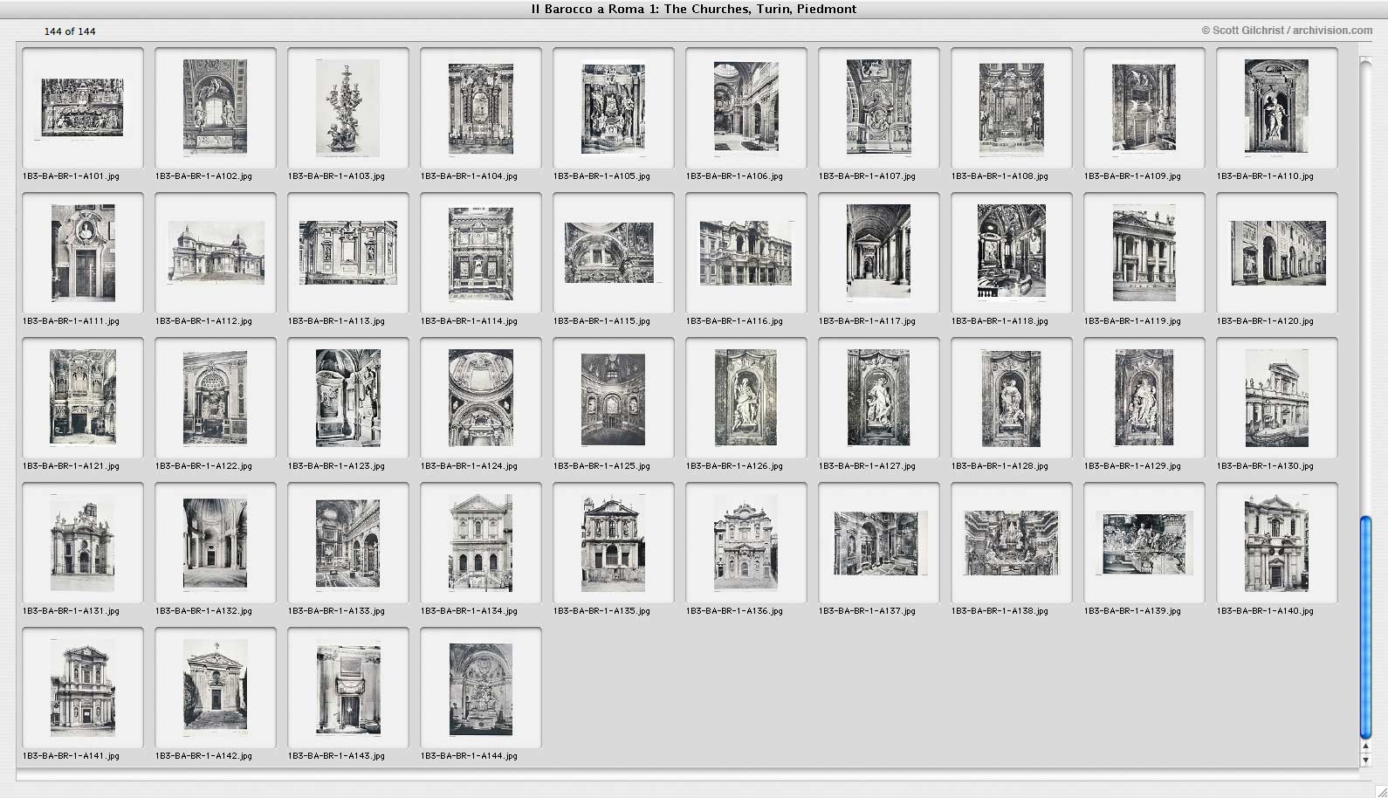Select thumbnail 1B3-BA-BR-1-A113.jpg
Screen dimensions: 1388x798
[348, 252]
